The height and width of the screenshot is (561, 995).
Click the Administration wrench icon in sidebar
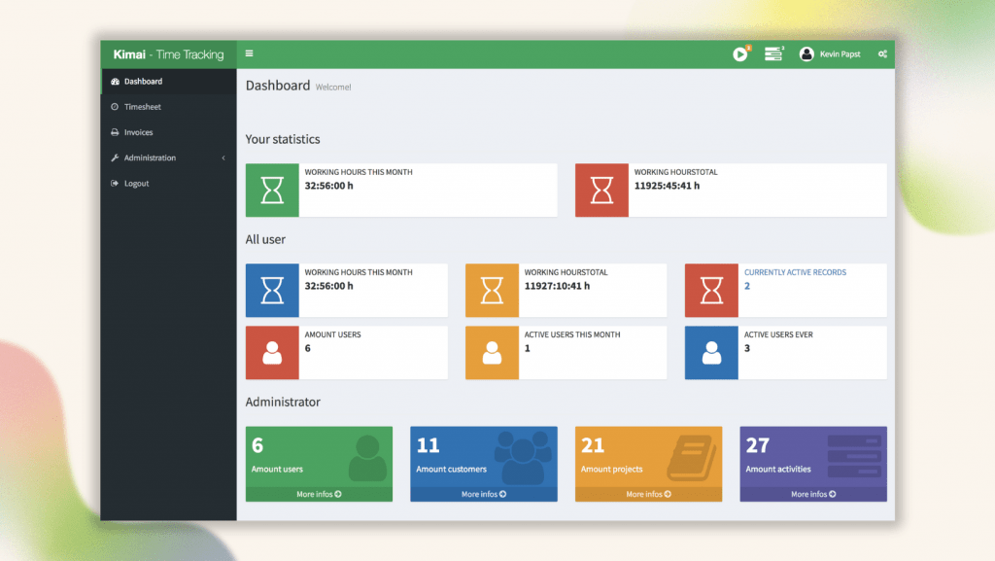(x=115, y=158)
